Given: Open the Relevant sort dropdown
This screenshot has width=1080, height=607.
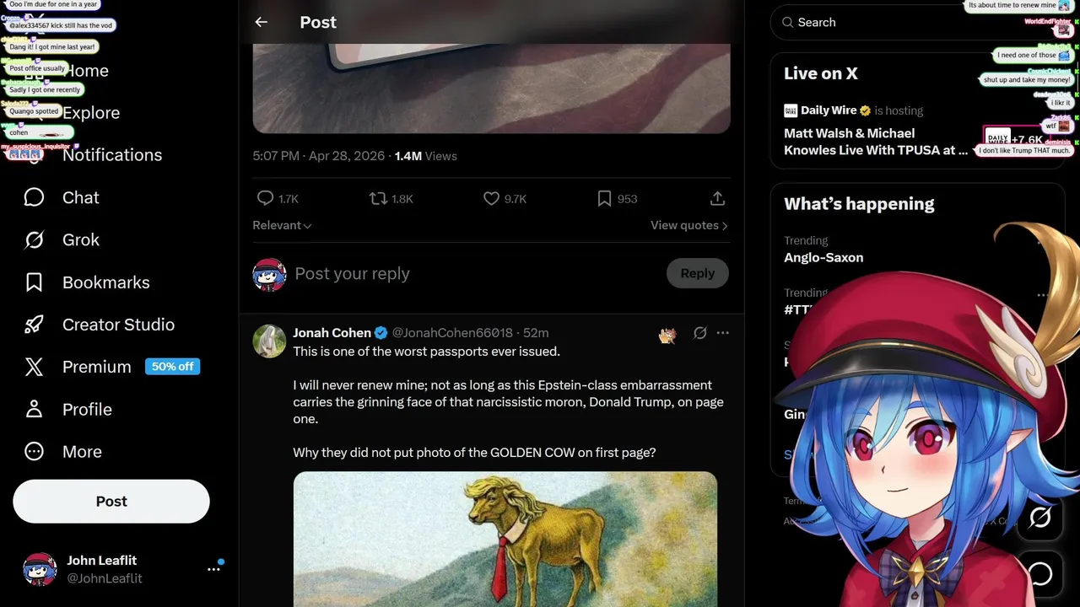Looking at the screenshot, I should (282, 225).
